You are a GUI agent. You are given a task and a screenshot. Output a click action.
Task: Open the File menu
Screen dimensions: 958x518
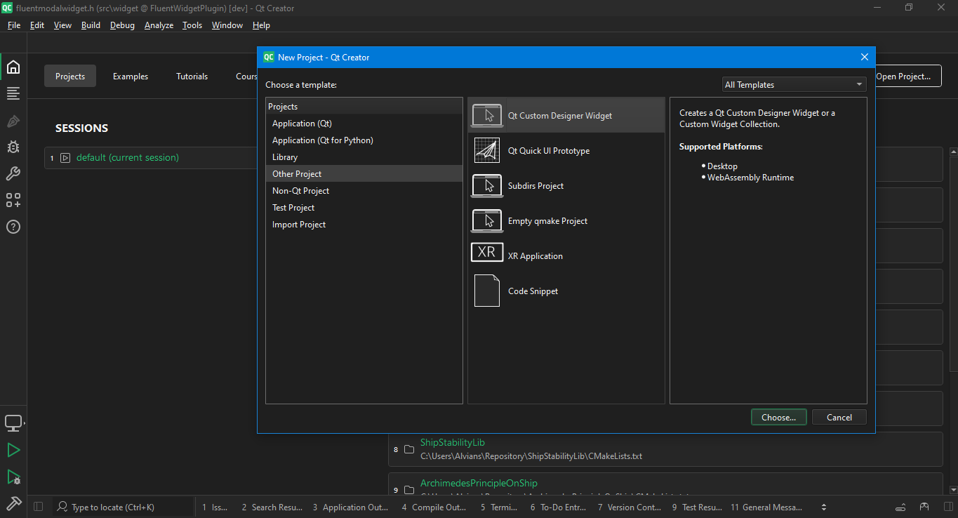[x=14, y=25]
